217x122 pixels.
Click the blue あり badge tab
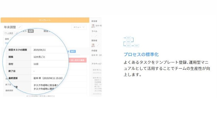[73, 51]
